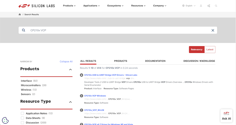236x125 pixels.
Task: Click the globe language icon
Action: (x=183, y=6)
